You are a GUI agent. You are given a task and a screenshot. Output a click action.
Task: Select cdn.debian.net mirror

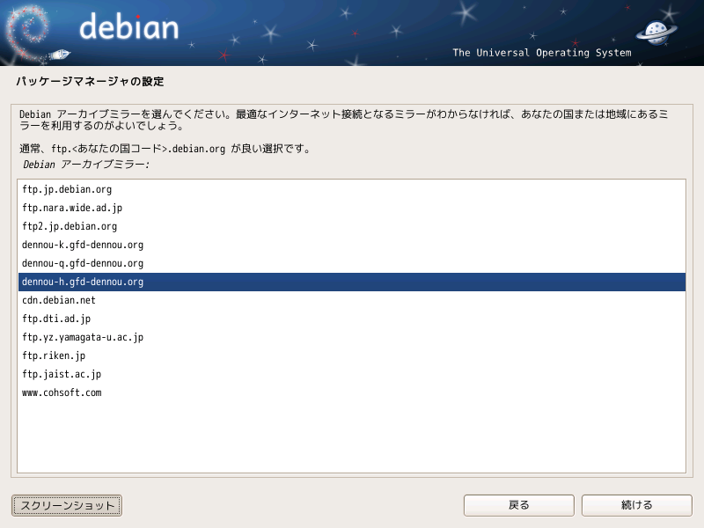coord(351,300)
